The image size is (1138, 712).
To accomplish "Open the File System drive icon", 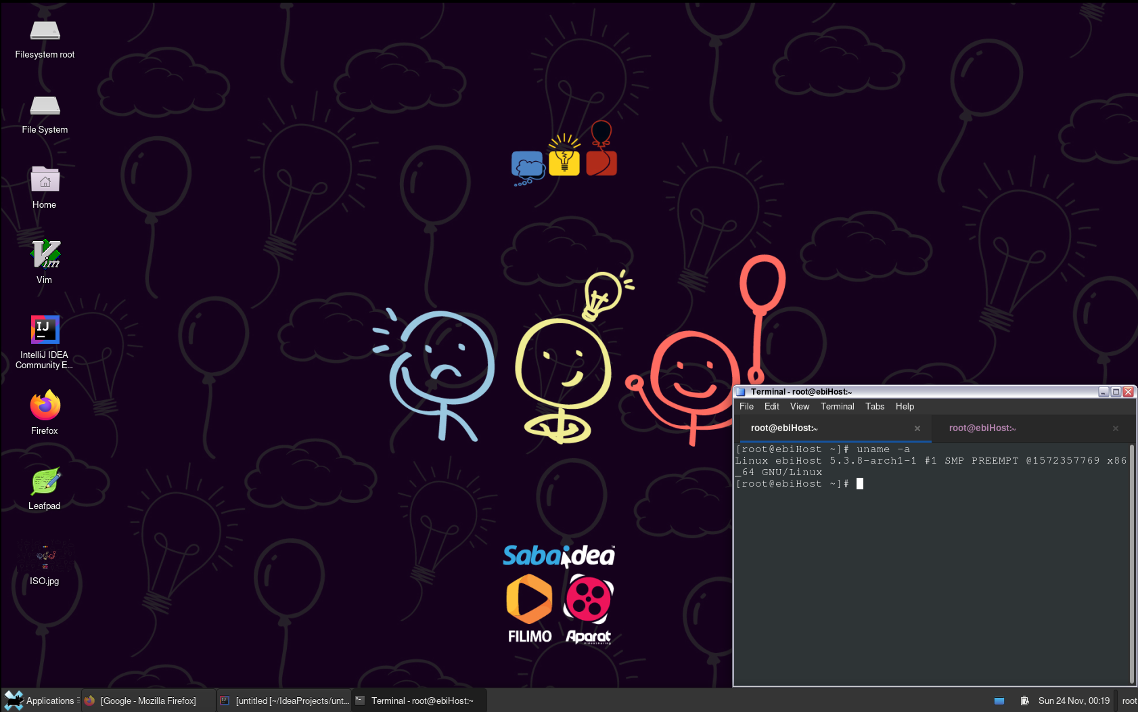I will (x=45, y=114).
